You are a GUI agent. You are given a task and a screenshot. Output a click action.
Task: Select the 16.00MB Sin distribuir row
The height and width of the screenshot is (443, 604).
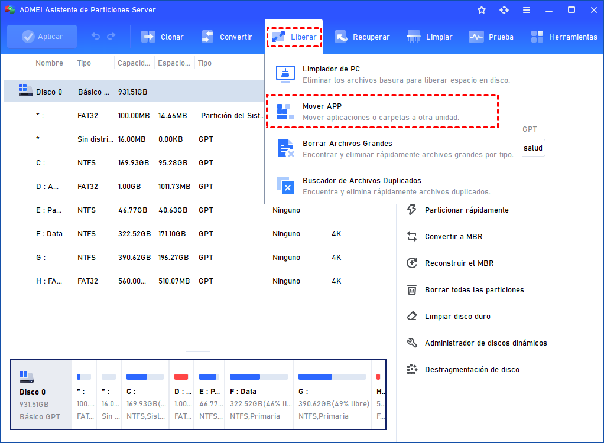(134, 139)
